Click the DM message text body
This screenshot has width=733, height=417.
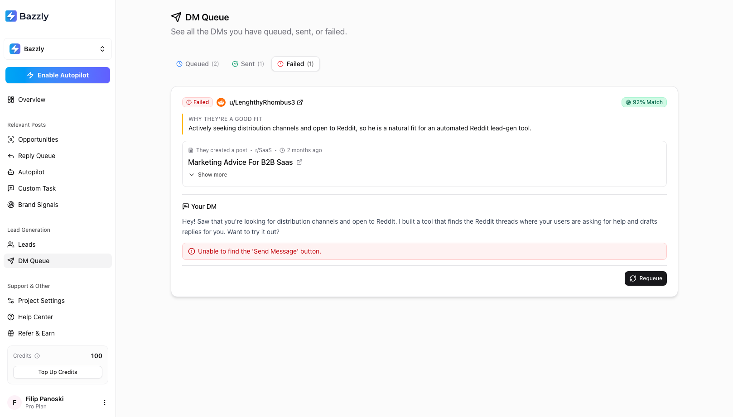click(x=420, y=227)
